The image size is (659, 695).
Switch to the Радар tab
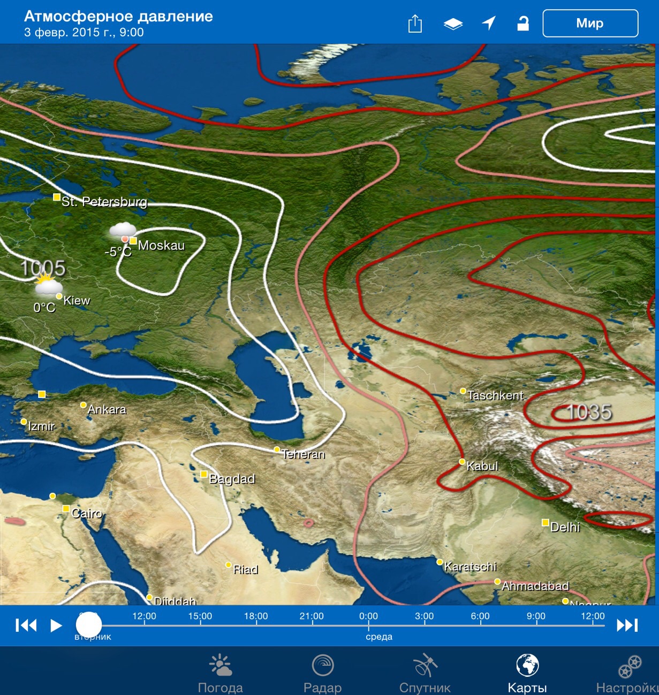pos(322,673)
